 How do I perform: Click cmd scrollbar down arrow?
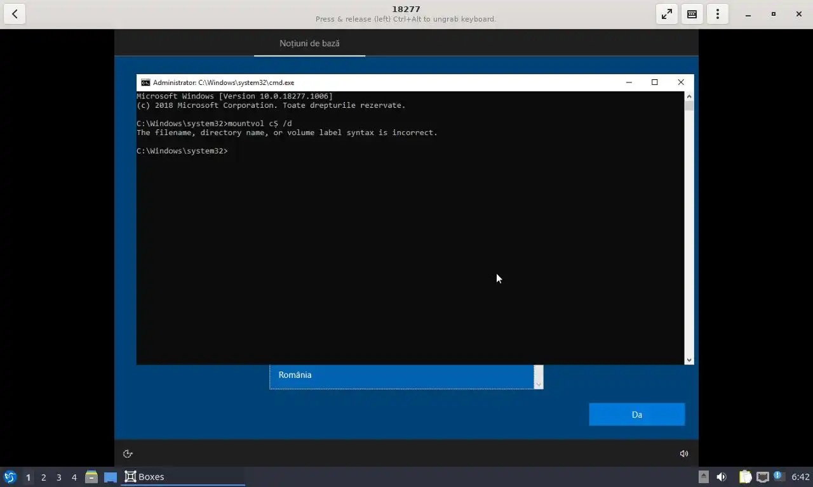click(x=689, y=360)
